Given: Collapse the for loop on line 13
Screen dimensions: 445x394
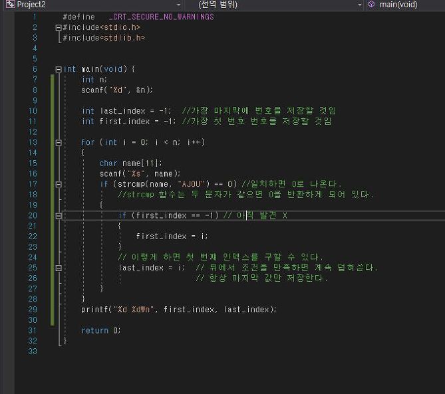Looking at the screenshot, I should (59, 143).
